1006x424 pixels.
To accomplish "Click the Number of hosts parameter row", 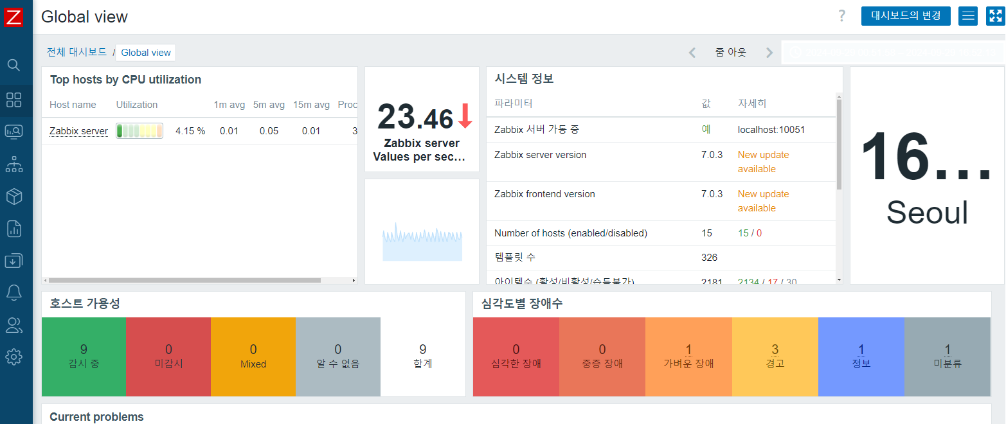I will click(x=661, y=233).
